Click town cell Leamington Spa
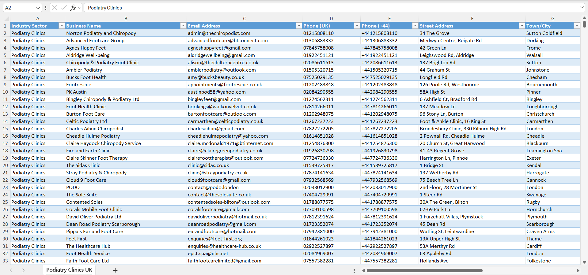This screenshot has width=588, height=275. pyautogui.click(x=553, y=151)
